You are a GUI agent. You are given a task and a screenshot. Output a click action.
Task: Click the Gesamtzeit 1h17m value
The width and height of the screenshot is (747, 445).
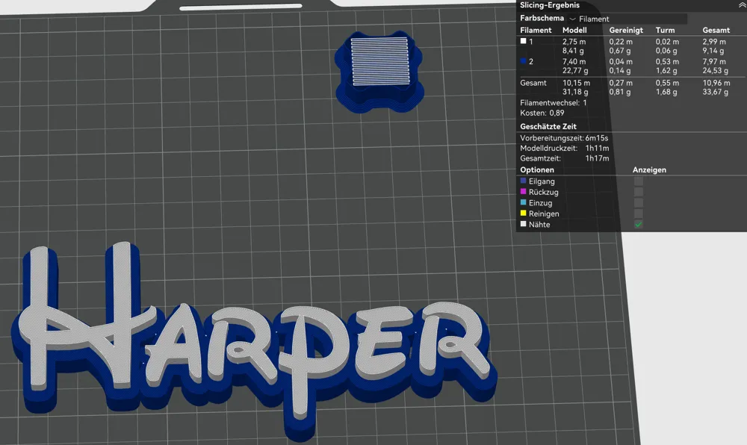pos(597,158)
